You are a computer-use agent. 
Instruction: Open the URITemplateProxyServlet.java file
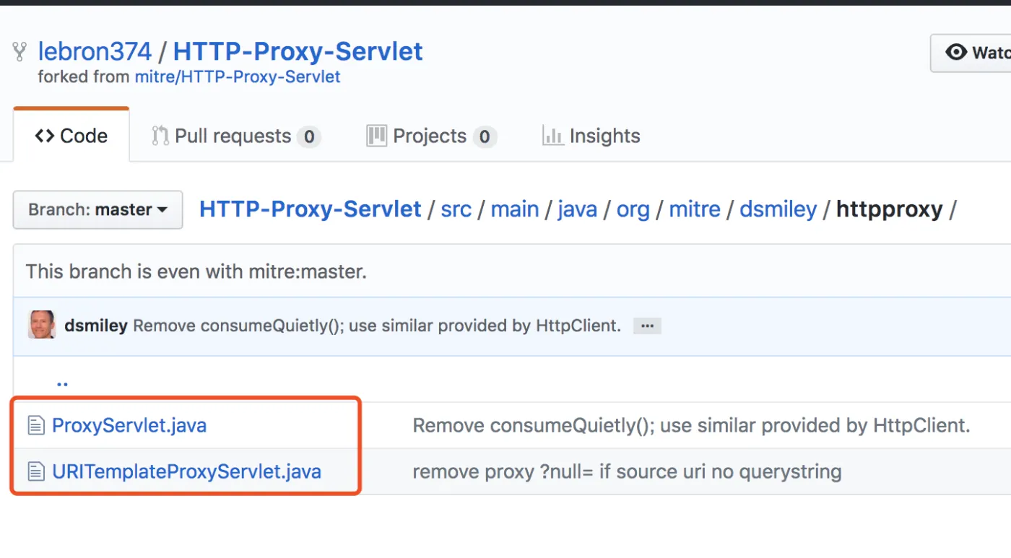(x=186, y=472)
